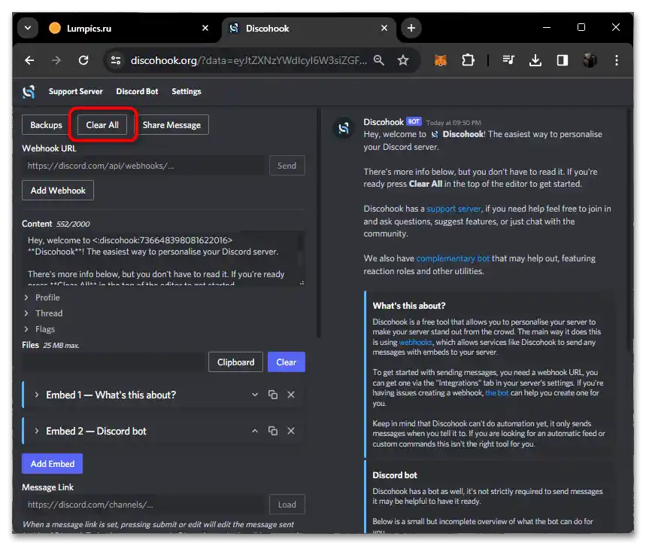Open the 'webhooks' link in embed
The height and width of the screenshot is (546, 646).
415,342
